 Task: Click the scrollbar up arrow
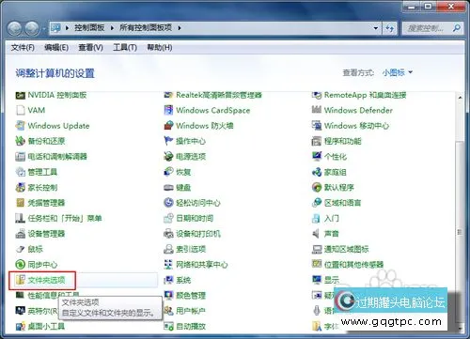[x=460, y=98]
